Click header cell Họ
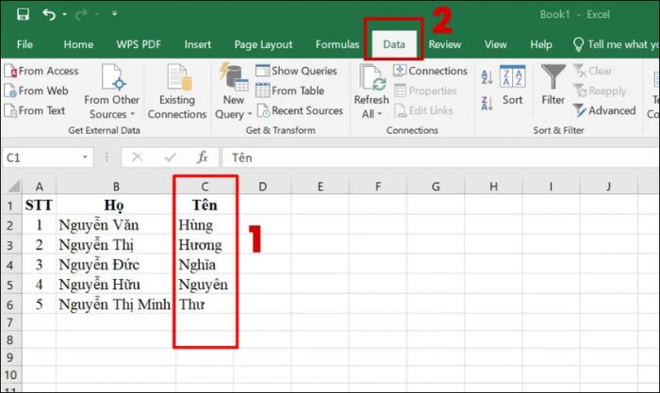660x393 pixels. click(x=116, y=205)
